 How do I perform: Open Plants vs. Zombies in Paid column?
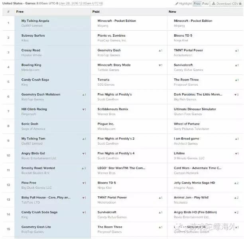(111, 35)
